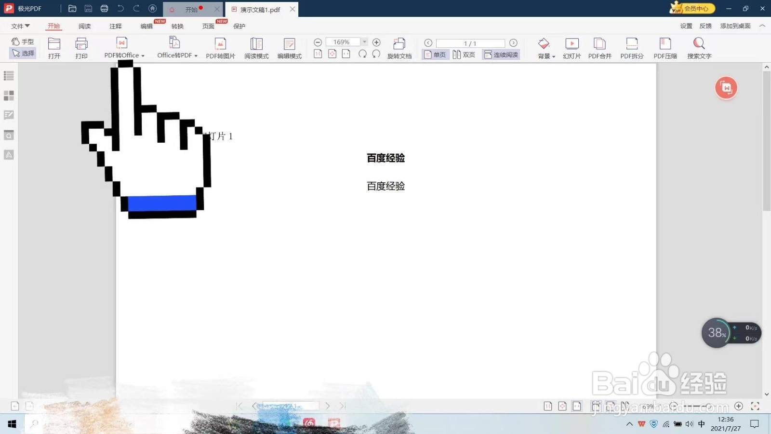This screenshot has height=434, width=771.
Task: Open the 阅读 ribbon tab
Action: click(85, 26)
